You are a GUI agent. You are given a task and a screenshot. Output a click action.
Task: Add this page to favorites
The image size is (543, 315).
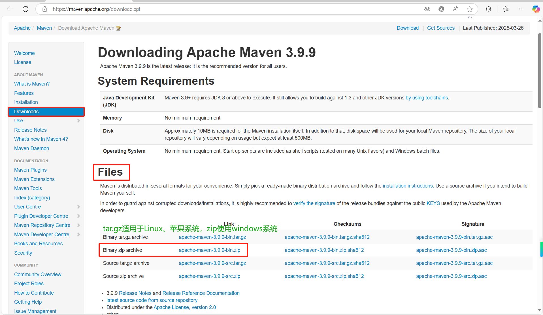(x=470, y=9)
